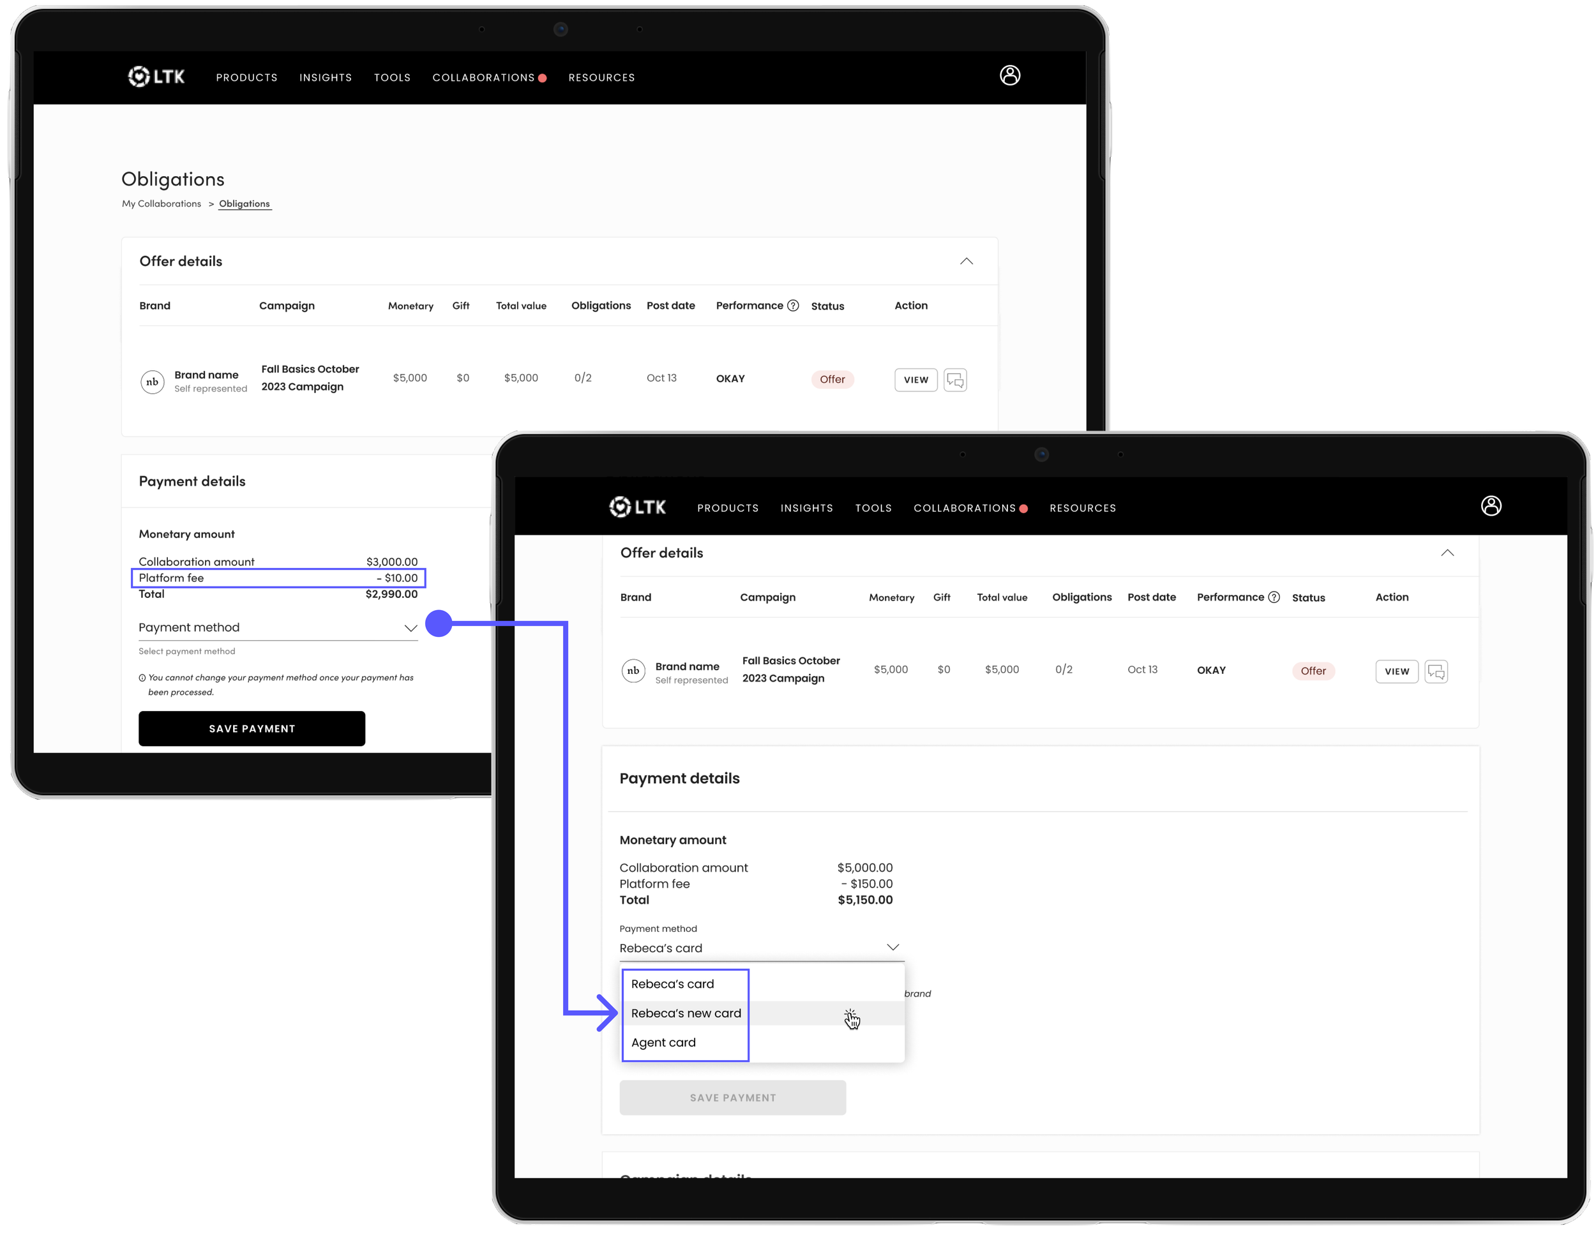Open chat icon beside back tablet VIEW button
The height and width of the screenshot is (1233, 1596).
(955, 380)
